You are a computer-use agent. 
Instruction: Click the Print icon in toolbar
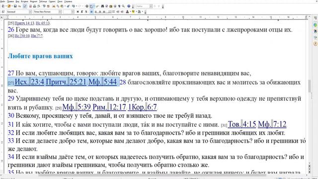point(34,6)
